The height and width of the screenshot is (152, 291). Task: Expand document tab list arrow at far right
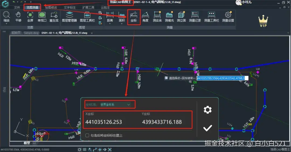tap(288, 33)
